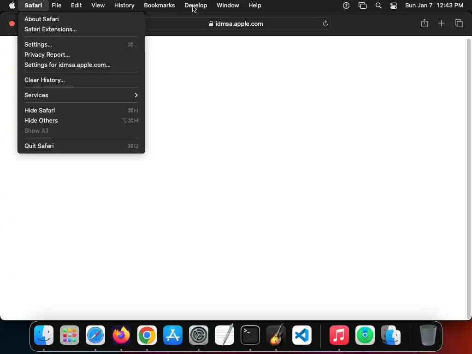This screenshot has width=472, height=354.
Task: Open the Apple menu
Action: pos(12,6)
